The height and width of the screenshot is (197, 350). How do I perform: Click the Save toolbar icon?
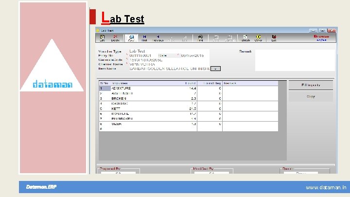pyautogui.click(x=216, y=38)
